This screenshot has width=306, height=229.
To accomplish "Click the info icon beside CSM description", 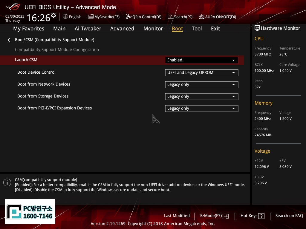I will click(x=7, y=183).
